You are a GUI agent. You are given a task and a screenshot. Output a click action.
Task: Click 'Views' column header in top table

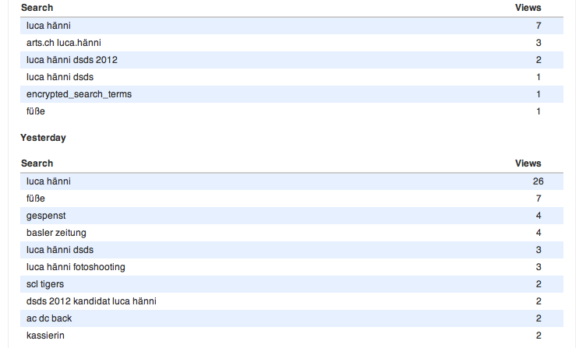pos(528,8)
